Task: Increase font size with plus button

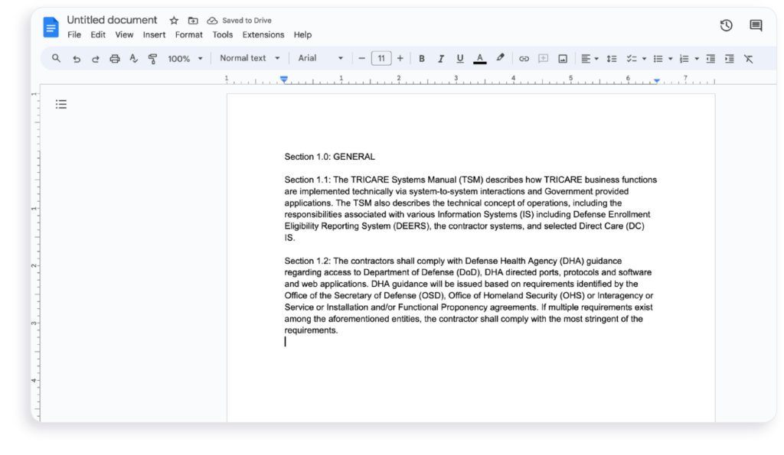Action: (x=400, y=58)
